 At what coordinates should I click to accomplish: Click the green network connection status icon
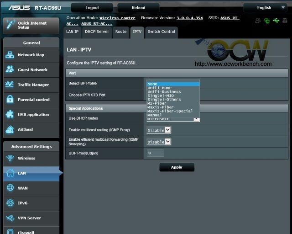267,21
